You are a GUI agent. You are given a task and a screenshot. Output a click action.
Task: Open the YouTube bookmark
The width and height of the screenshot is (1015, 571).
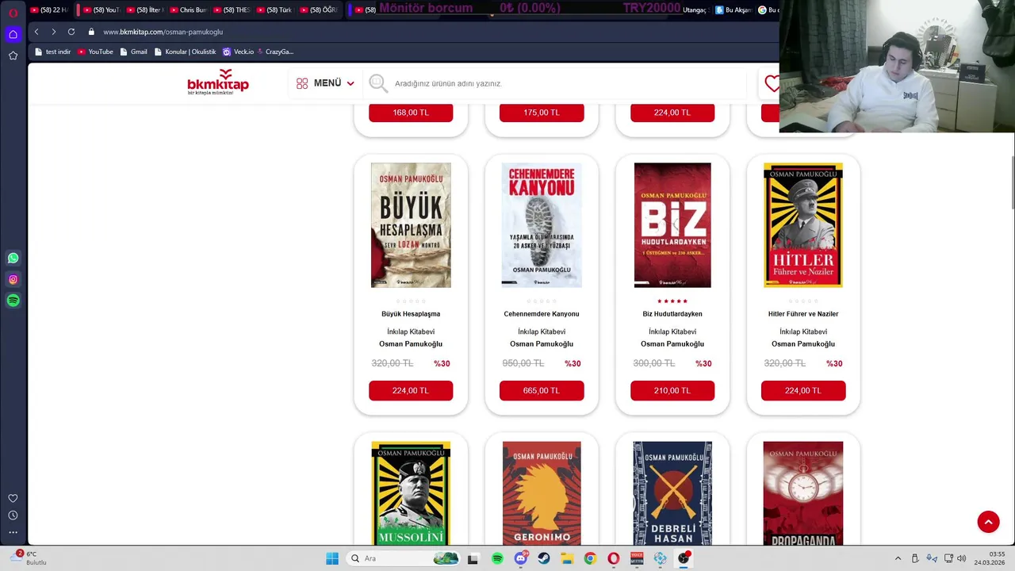point(95,52)
